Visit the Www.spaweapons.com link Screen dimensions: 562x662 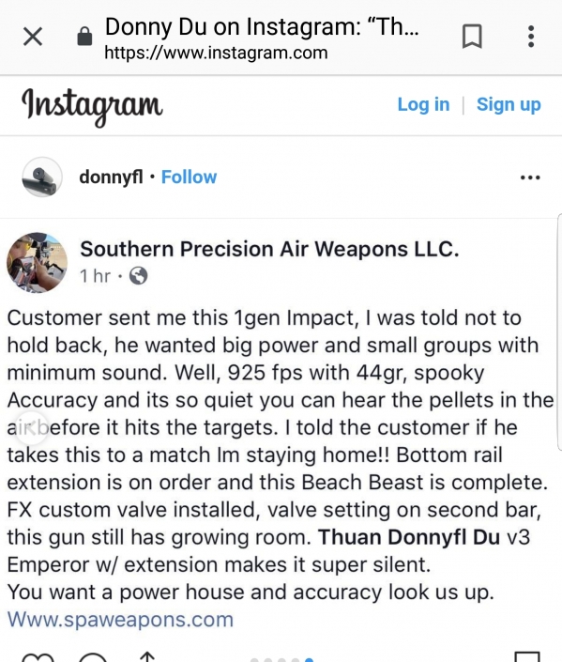[120, 620]
